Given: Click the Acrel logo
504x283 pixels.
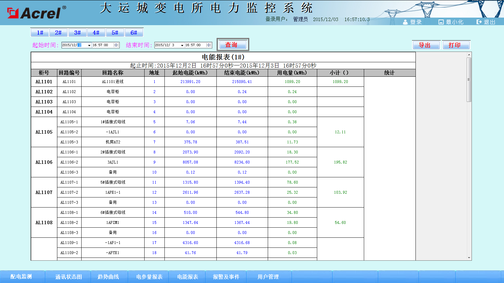Looking at the screenshot, I should (36, 13).
